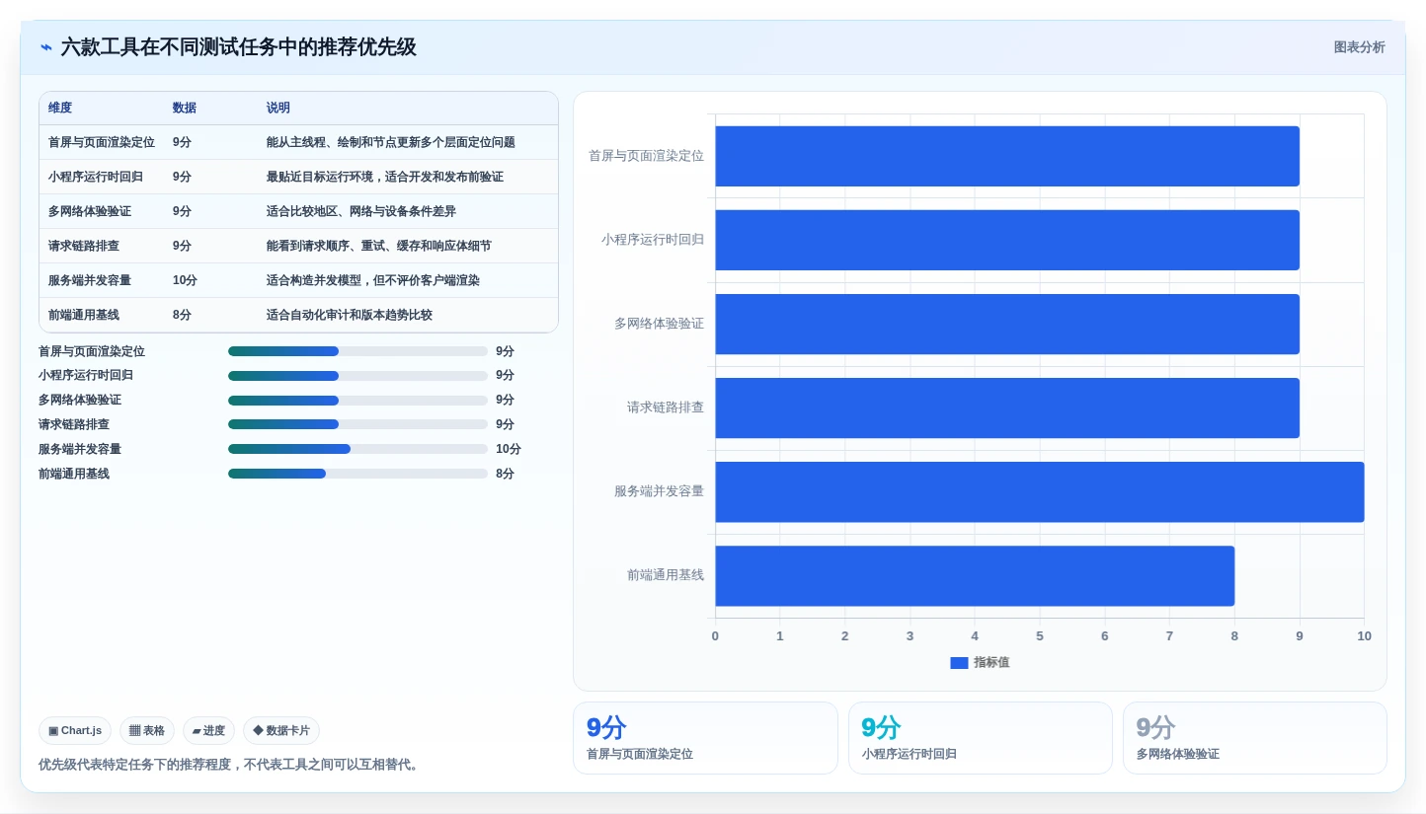Click the 小程序运行时回归 progress bar
1426x814 pixels.
click(357, 376)
